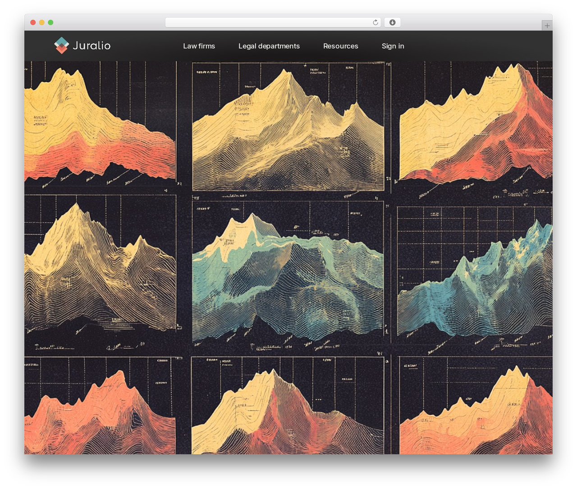Image resolution: width=577 pixels, height=489 pixels.
Task: Reload the page with the refresh icon
Action: tap(376, 23)
